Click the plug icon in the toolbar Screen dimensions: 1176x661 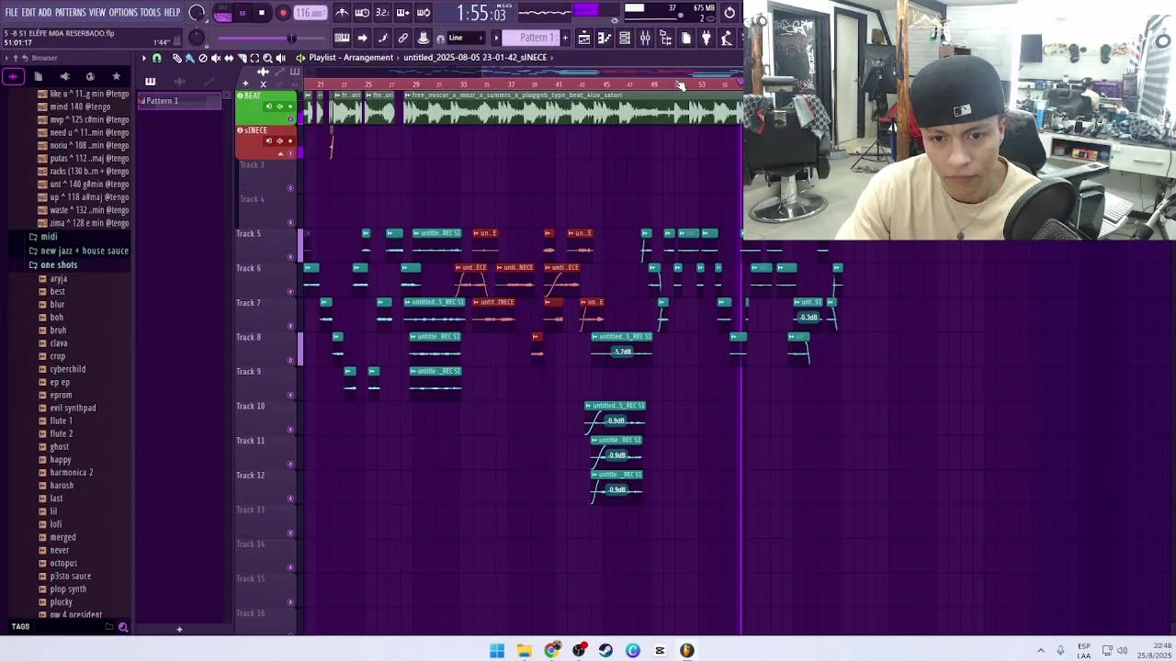coord(706,38)
